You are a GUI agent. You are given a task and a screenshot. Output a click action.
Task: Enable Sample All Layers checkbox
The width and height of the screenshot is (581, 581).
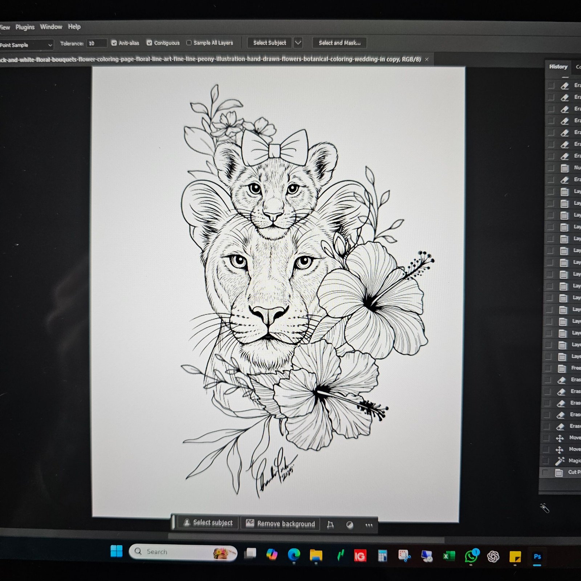pyautogui.click(x=189, y=43)
